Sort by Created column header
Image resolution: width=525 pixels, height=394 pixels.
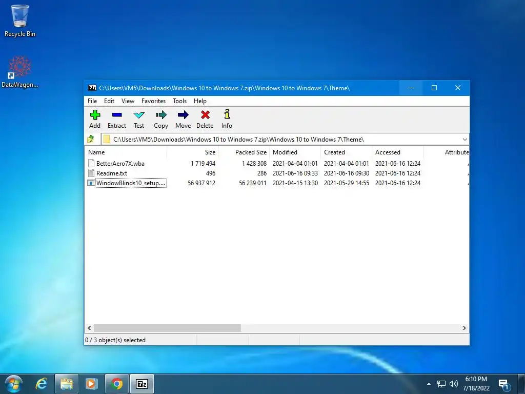[346, 152]
